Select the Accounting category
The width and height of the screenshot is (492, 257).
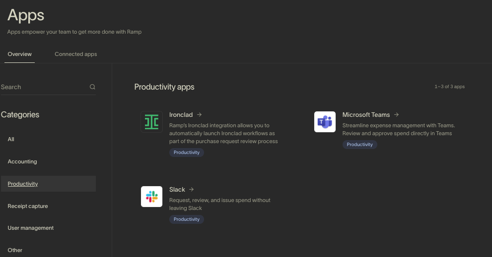48,161
